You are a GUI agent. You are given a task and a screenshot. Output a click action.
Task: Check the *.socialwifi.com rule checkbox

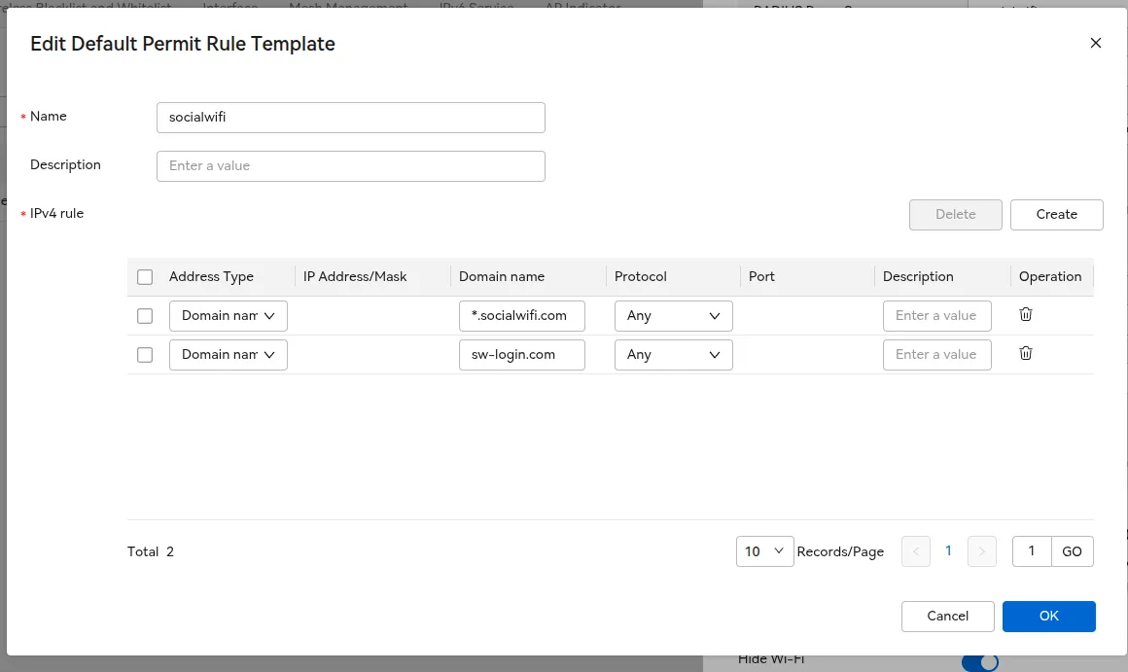pos(145,316)
